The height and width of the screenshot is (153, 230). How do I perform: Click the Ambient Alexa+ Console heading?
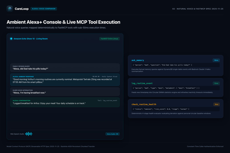pyautogui.click(x=63, y=22)
